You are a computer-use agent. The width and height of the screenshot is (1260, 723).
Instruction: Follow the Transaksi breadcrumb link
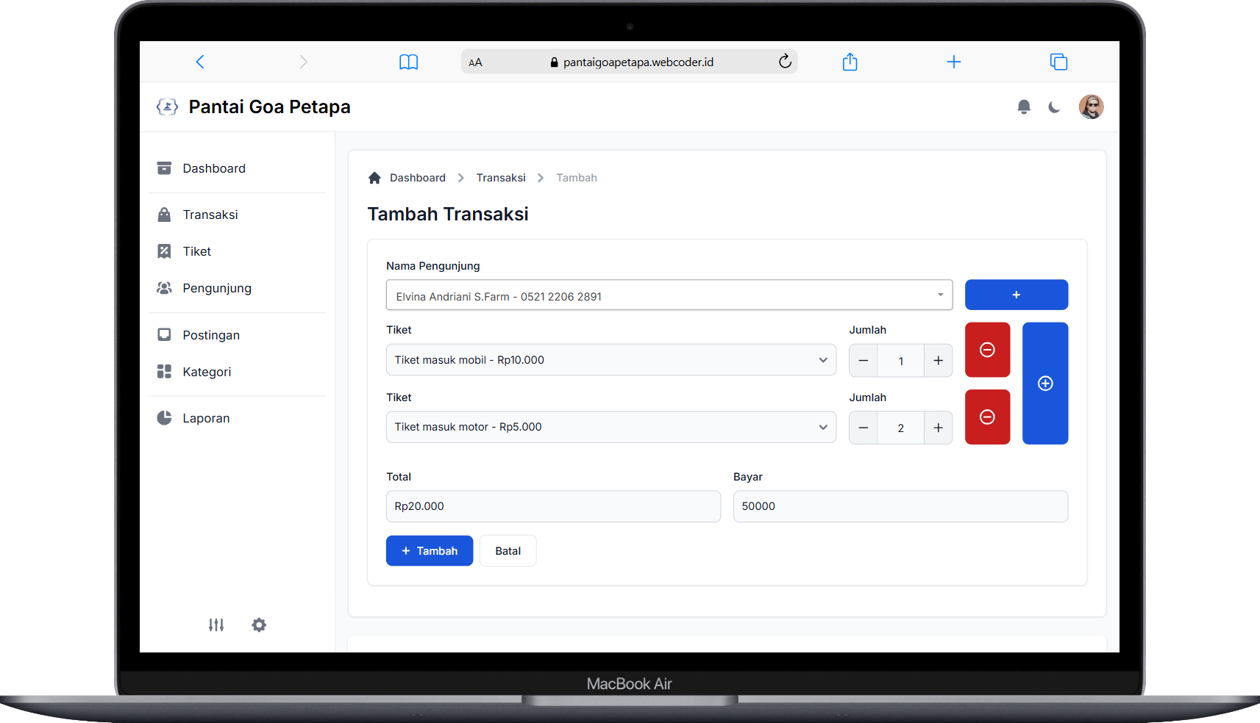coord(501,178)
